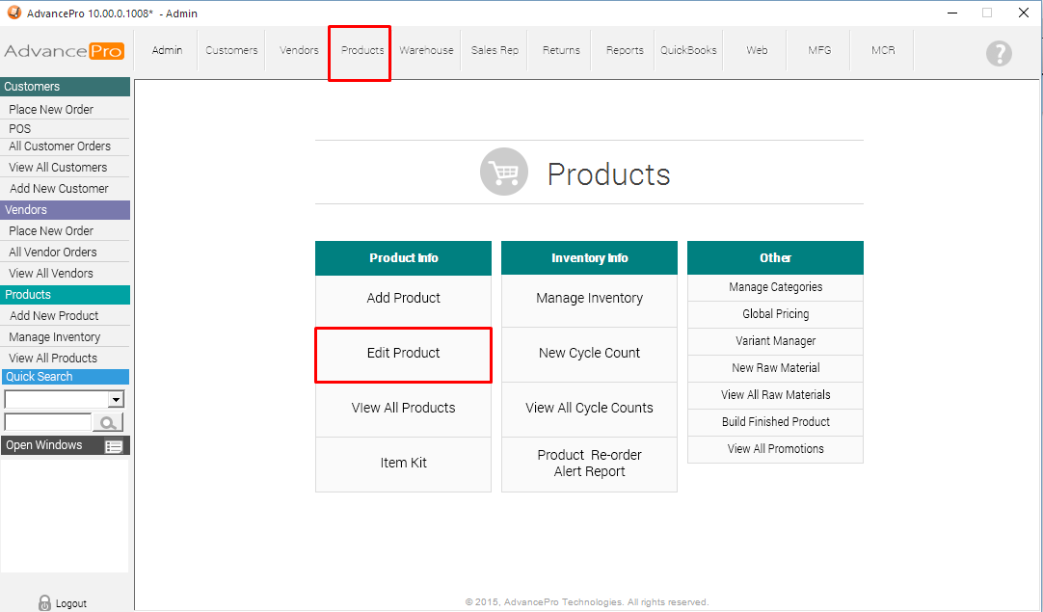Open the Warehouse menu tab
Screen dimensions: 1043x612
(x=426, y=50)
